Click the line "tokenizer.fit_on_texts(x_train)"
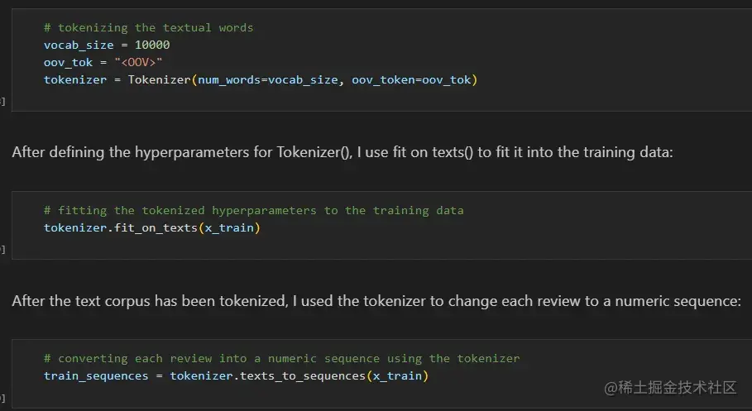Image resolution: width=752 pixels, height=411 pixels. coord(151,227)
